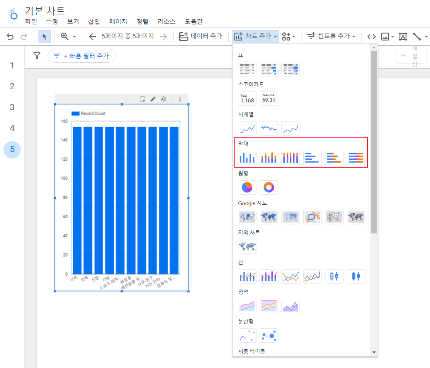The width and height of the screenshot is (430, 368).
Task: Insert a scatter chart
Action: [247, 335]
